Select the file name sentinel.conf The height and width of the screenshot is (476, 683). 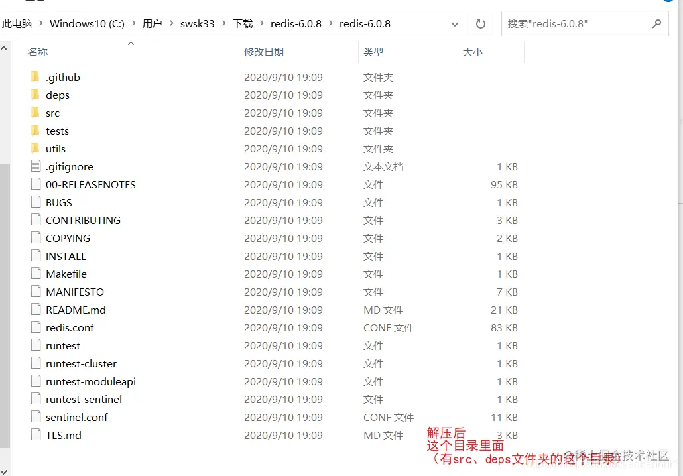click(77, 417)
